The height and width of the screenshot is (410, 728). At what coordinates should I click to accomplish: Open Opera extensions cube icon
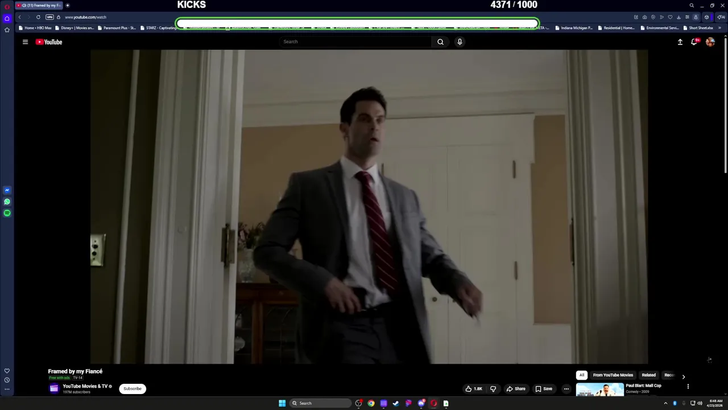pyautogui.click(x=706, y=17)
